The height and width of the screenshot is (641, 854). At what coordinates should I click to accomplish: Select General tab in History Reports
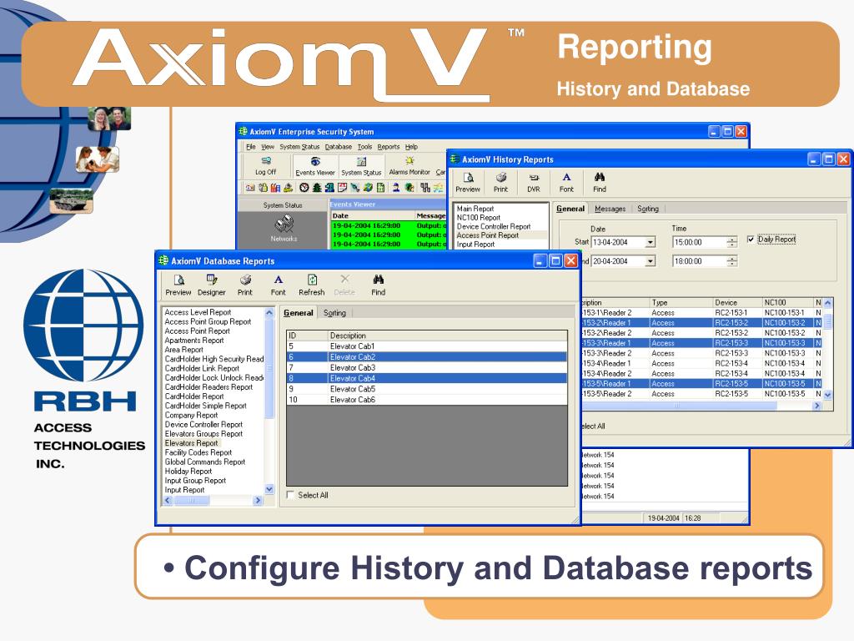pos(570,208)
